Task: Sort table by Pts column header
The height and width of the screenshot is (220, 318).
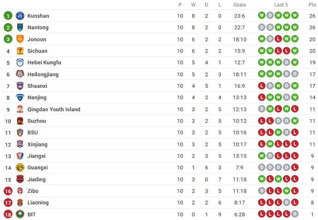Action: [312, 5]
